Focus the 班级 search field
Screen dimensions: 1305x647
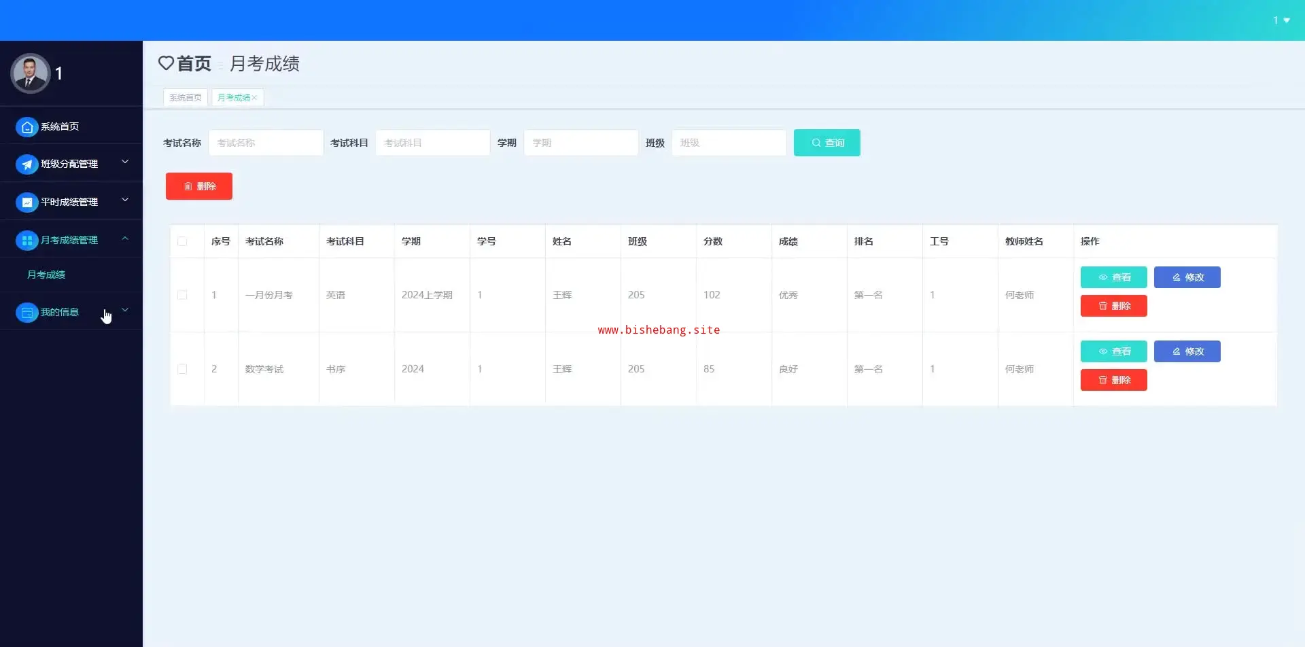[x=729, y=143]
